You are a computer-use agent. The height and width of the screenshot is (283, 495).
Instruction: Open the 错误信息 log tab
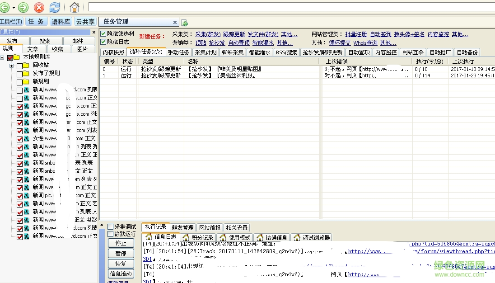pyautogui.click(x=272, y=237)
